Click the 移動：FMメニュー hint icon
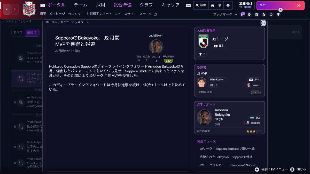 coord(257,169)
